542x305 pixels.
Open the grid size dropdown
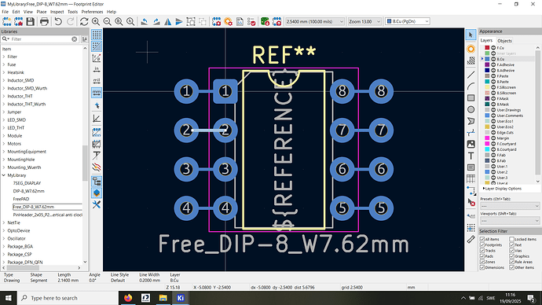pyautogui.click(x=314, y=21)
